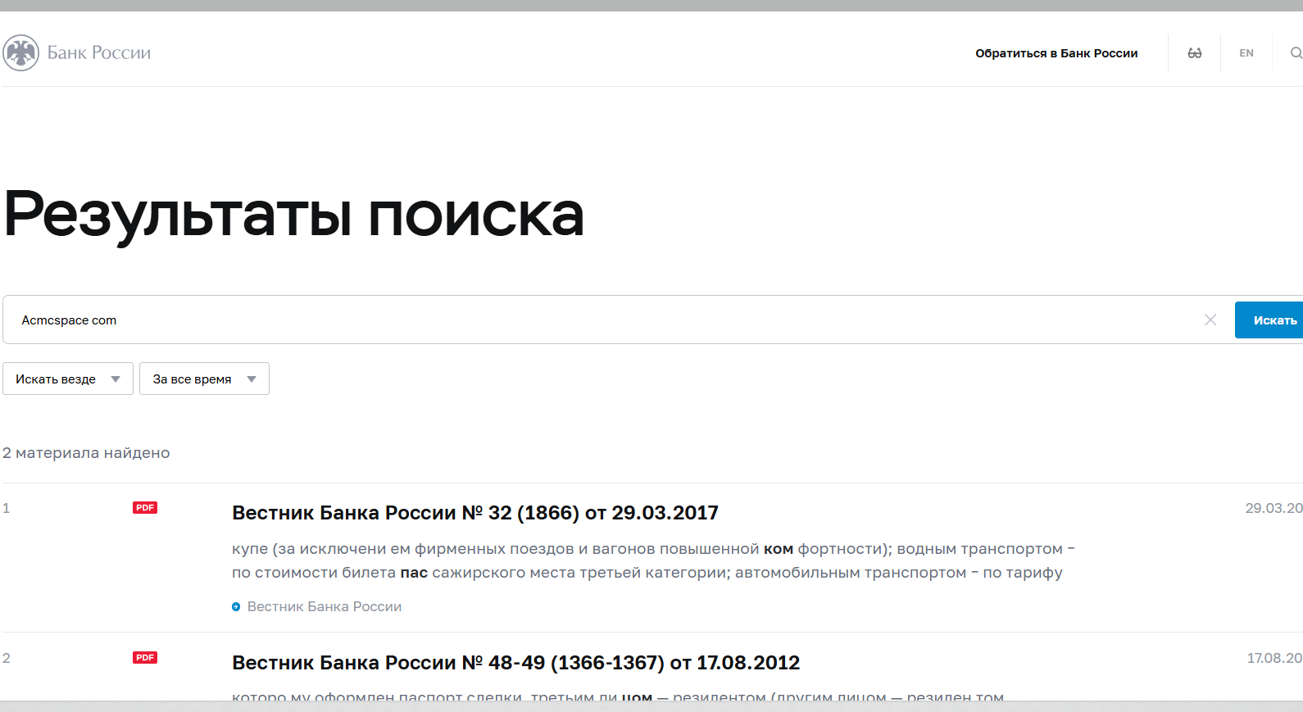Click first result snippet about фирменных поездов
The image size is (1303, 712).
click(x=652, y=560)
